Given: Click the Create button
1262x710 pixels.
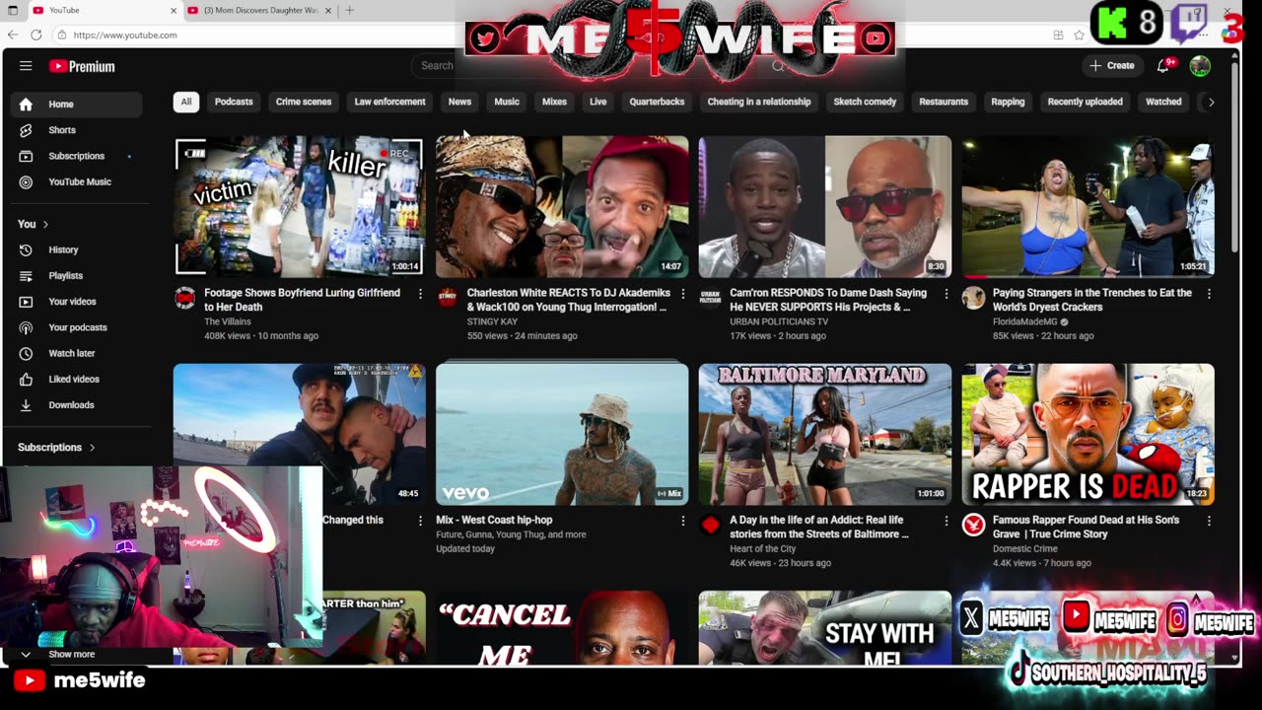Looking at the screenshot, I should pos(1112,66).
